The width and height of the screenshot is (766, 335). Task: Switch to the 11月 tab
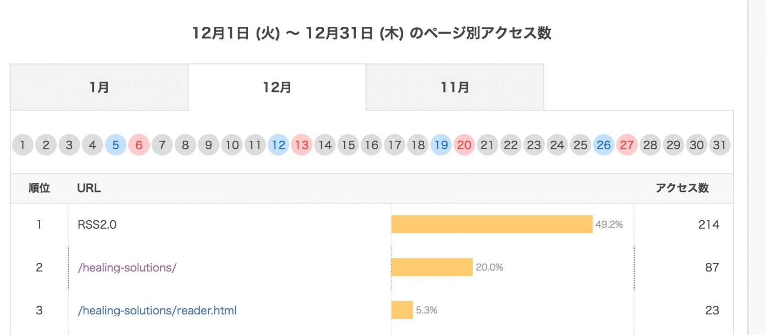[455, 87]
